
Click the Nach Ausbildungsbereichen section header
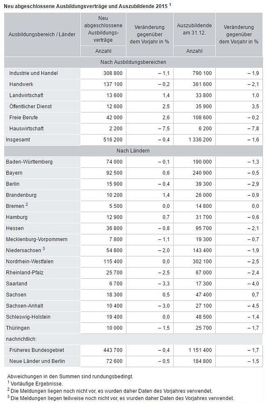(133, 62)
